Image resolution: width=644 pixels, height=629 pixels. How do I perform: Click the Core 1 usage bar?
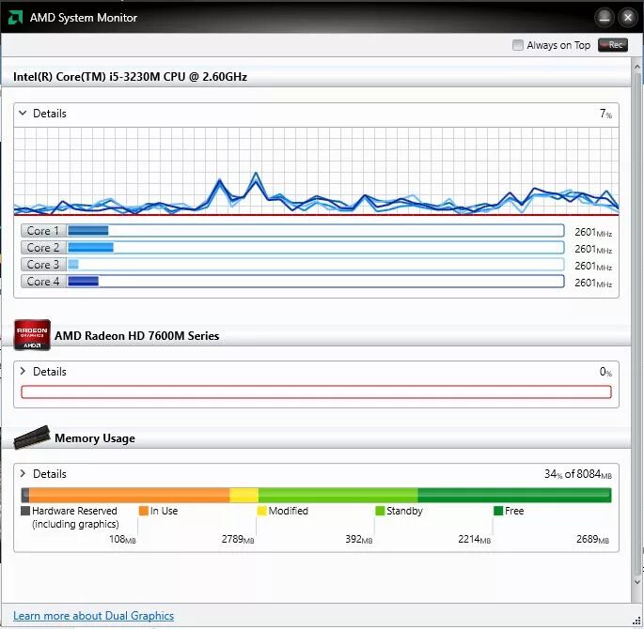tap(316, 231)
